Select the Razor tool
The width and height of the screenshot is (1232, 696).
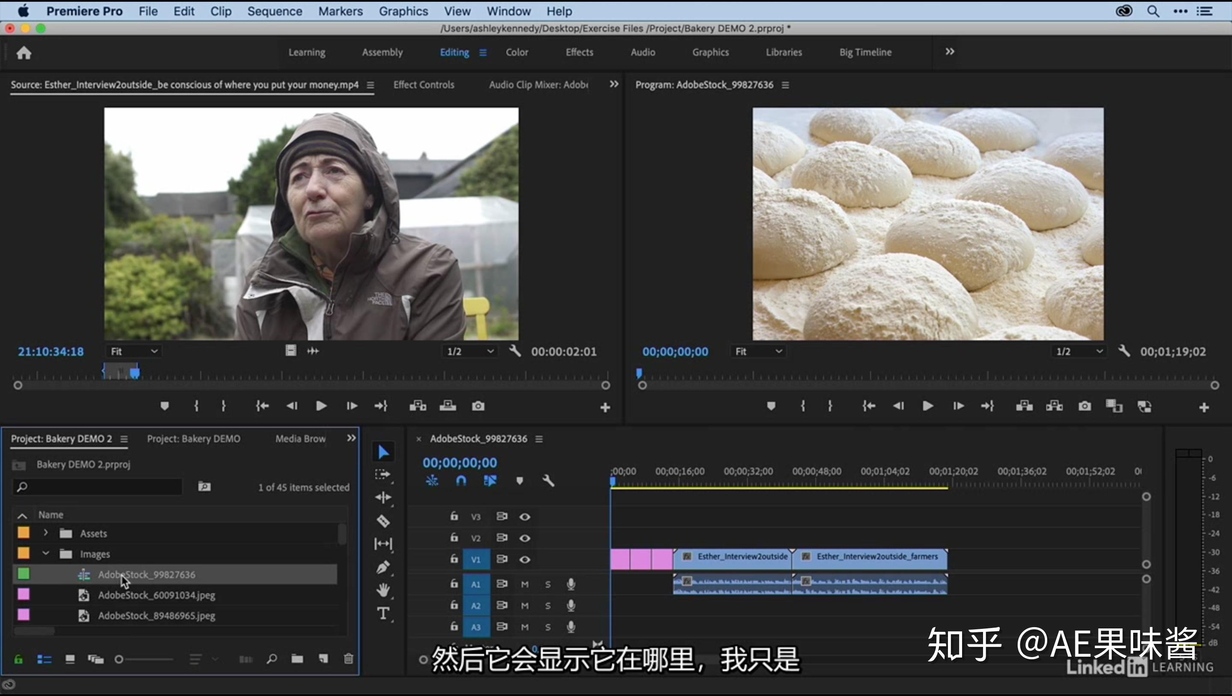(x=382, y=521)
